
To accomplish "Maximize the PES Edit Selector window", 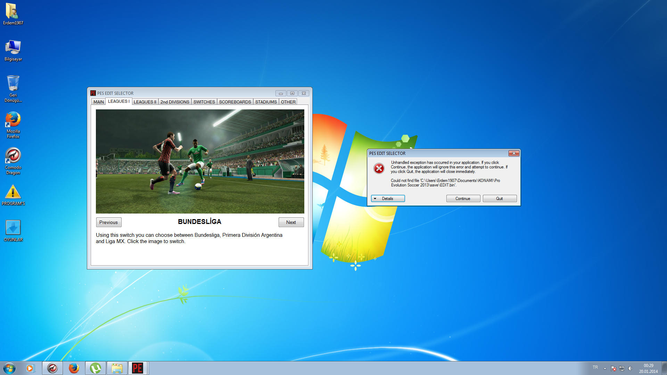I will point(292,93).
